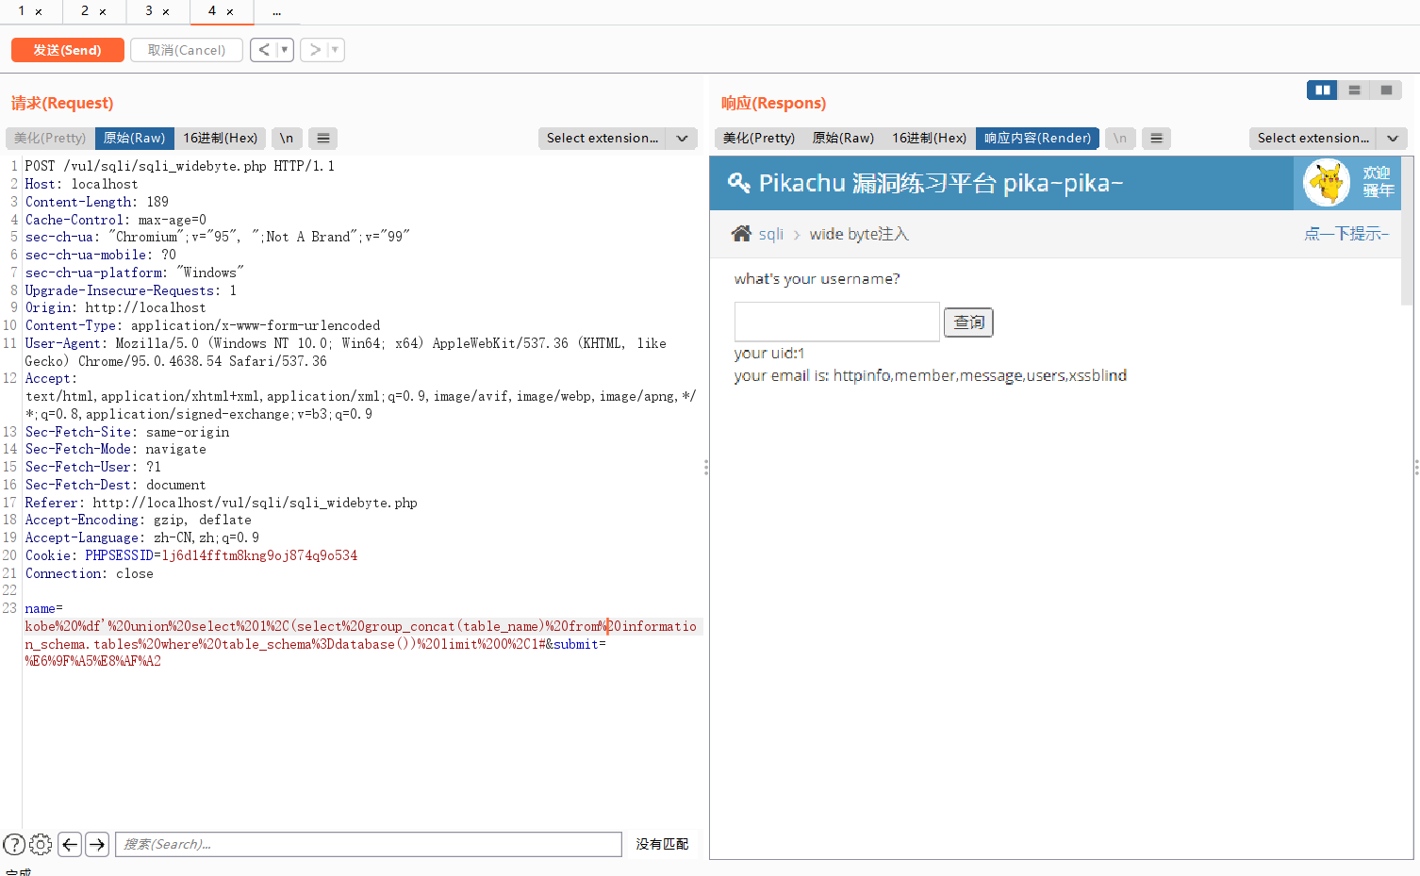Close repeater tab 4

coord(230,12)
